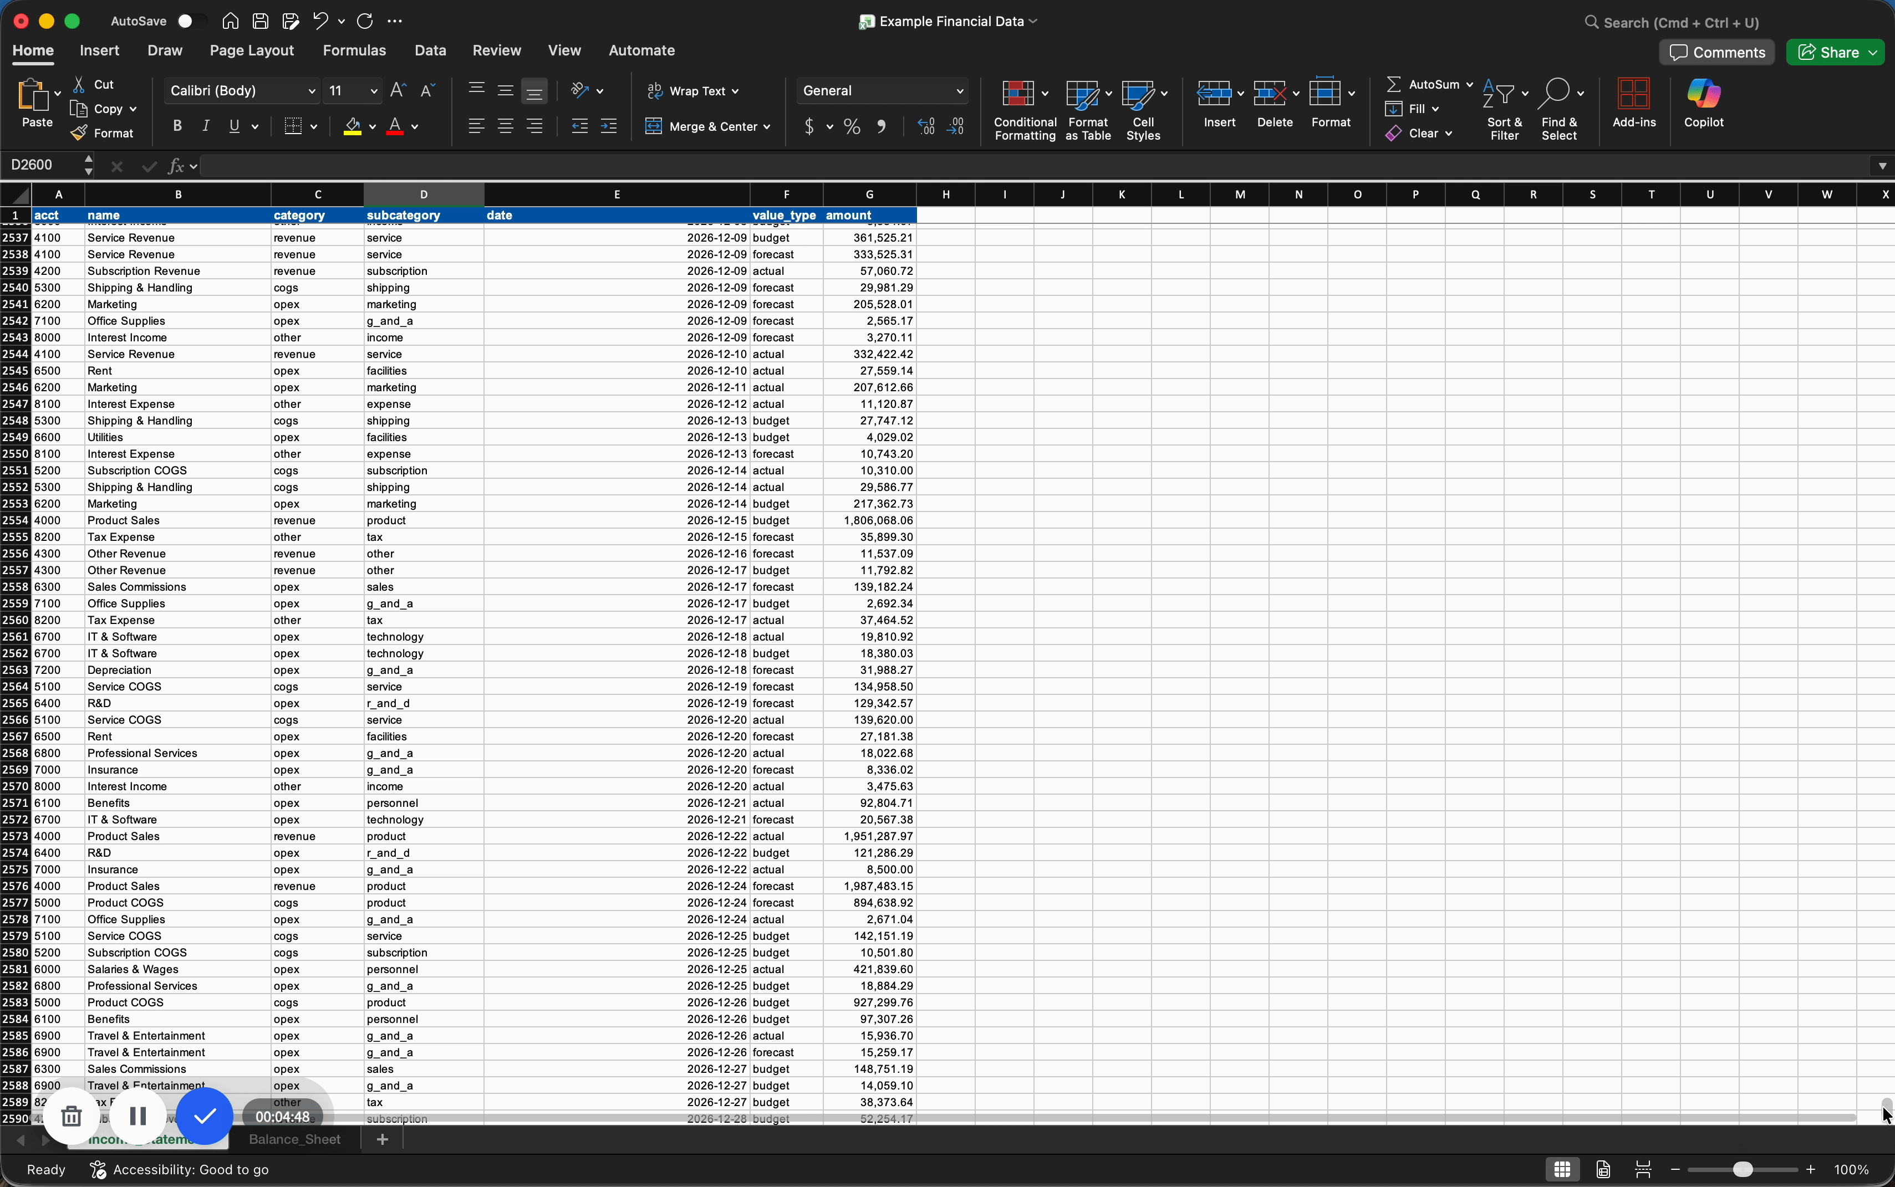Screen dimensions: 1895x1187
Task: Launch Copilot
Action: (1703, 103)
